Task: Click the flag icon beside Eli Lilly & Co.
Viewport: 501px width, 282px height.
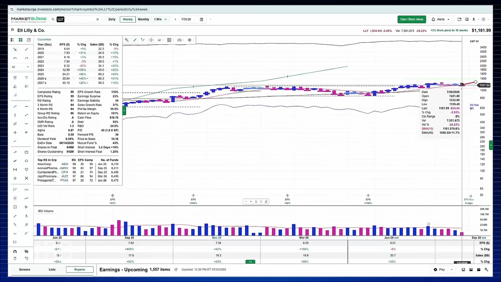Action: [13, 30]
